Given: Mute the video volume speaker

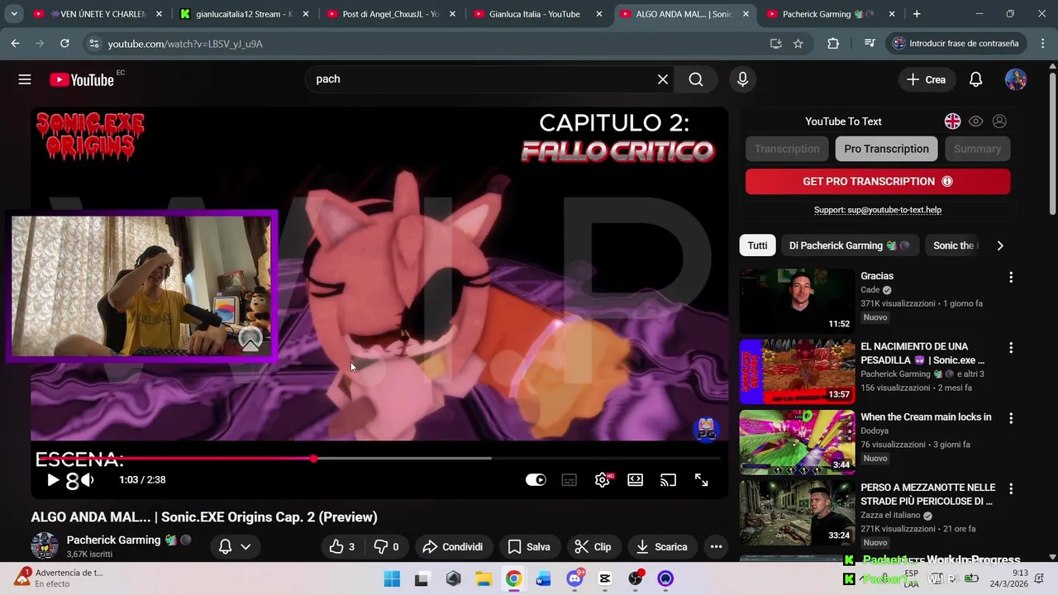Looking at the screenshot, I should (x=87, y=480).
